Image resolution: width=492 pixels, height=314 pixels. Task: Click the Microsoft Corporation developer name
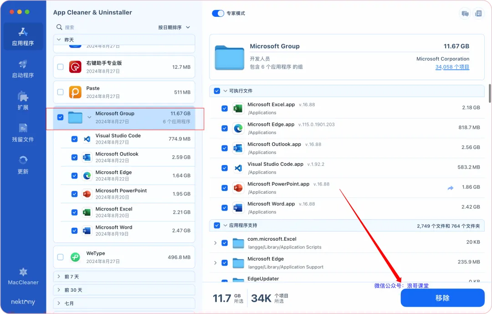(x=443, y=59)
